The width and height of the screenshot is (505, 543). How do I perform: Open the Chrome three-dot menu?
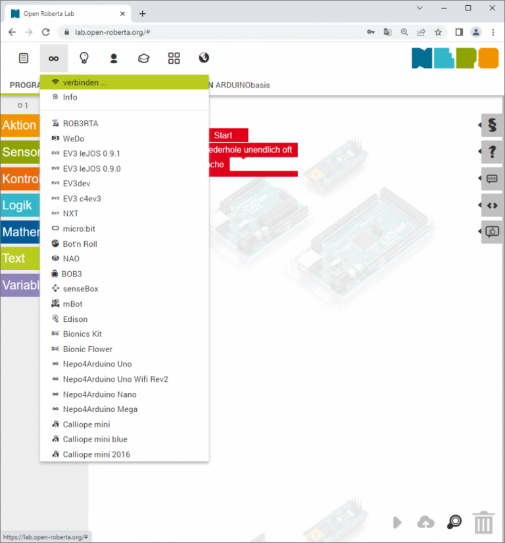point(493,32)
